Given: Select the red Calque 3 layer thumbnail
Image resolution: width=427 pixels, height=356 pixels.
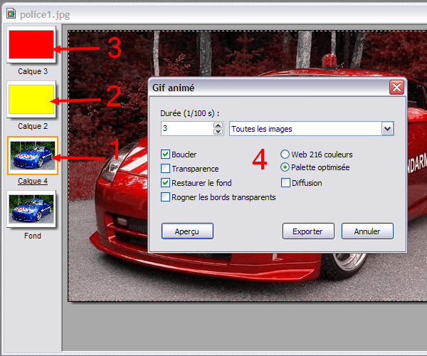Looking at the screenshot, I should pos(31,44).
